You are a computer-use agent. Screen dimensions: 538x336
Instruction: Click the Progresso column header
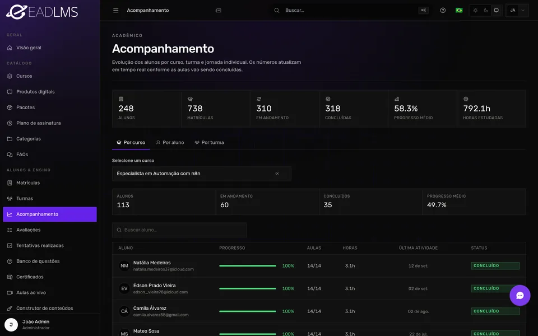coord(232,248)
